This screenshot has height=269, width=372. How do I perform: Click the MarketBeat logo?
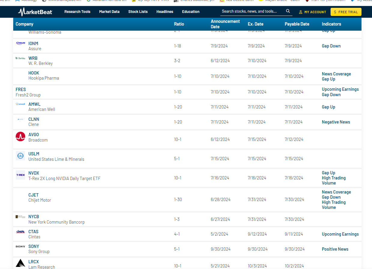pyautogui.click(x=35, y=12)
